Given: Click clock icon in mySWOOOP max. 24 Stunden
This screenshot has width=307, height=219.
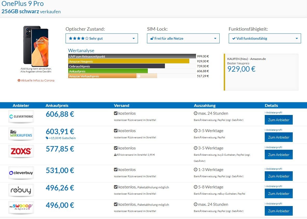Looking at the screenshot, I should coord(196,204).
